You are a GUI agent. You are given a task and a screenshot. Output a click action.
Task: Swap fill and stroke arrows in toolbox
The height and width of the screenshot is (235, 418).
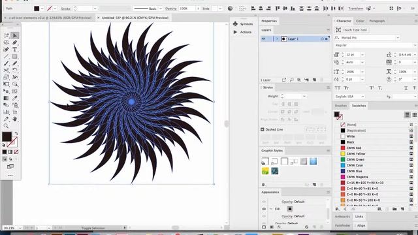click(x=16, y=133)
